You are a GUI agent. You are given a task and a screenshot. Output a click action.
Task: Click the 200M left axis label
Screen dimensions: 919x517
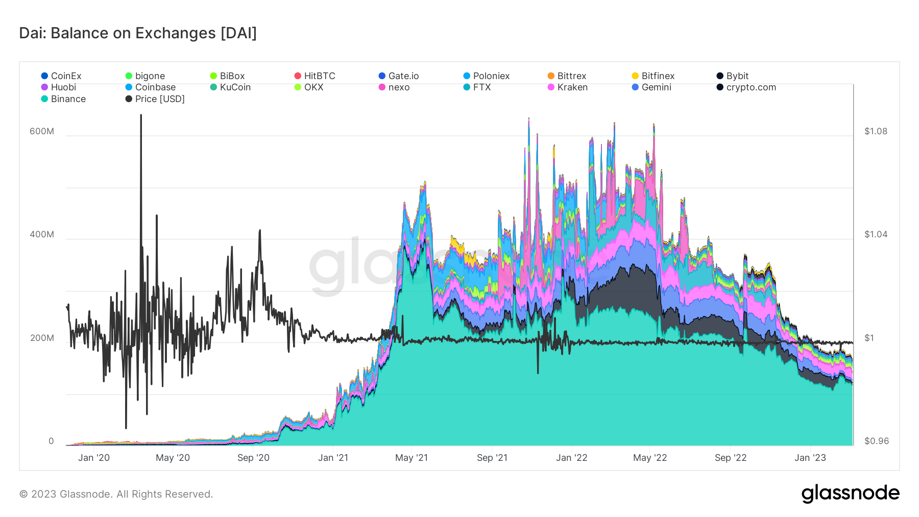42,338
